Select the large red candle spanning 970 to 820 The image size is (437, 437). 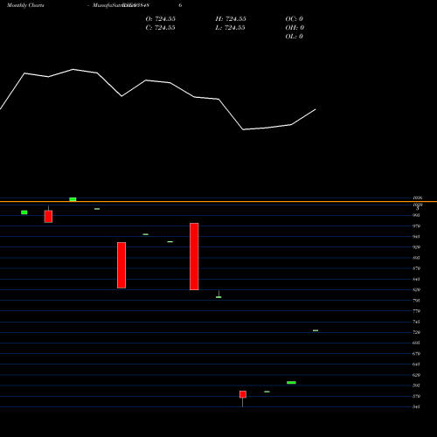click(194, 257)
